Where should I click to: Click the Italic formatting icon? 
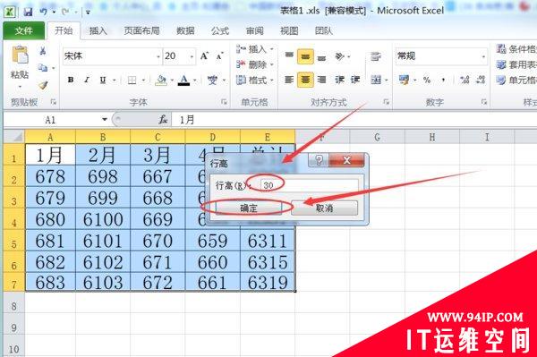click(87, 81)
